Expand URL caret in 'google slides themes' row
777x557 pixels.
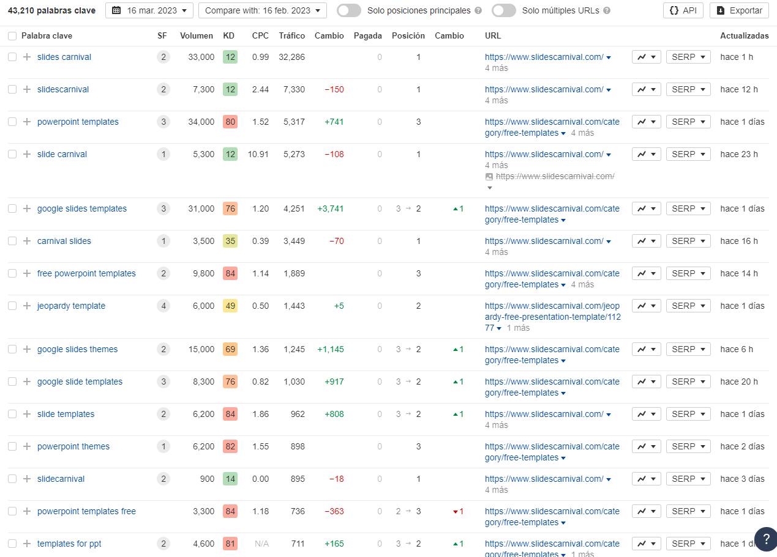point(563,361)
